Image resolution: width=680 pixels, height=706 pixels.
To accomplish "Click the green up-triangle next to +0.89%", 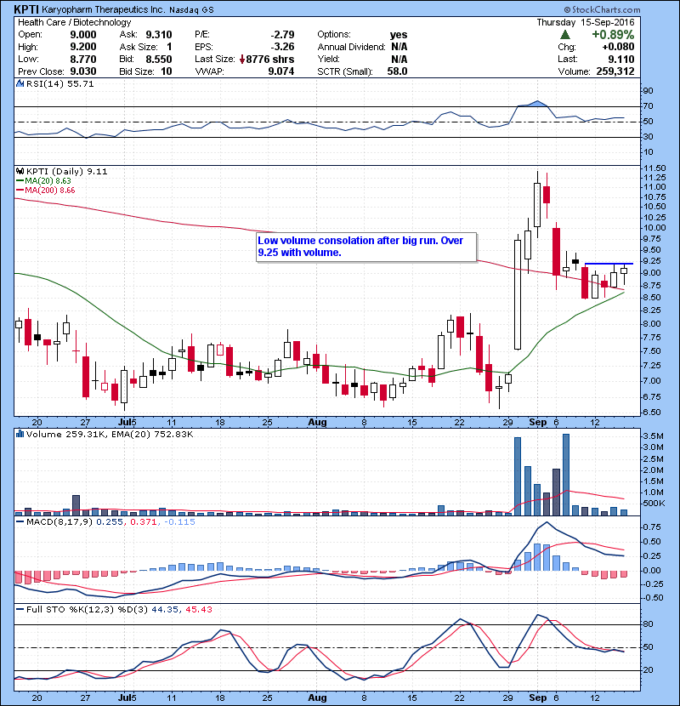I will pos(565,35).
